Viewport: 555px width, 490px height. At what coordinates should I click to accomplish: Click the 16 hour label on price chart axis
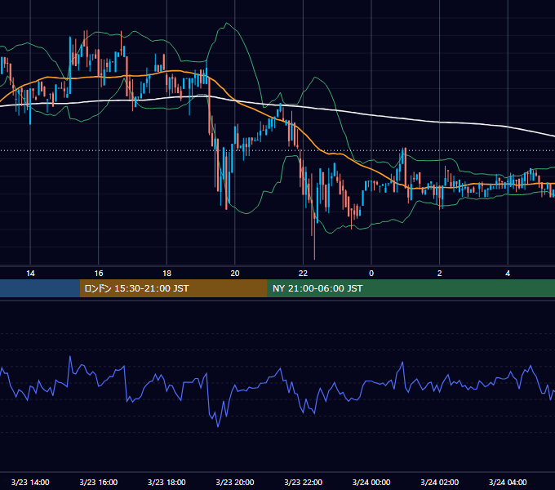coord(99,274)
